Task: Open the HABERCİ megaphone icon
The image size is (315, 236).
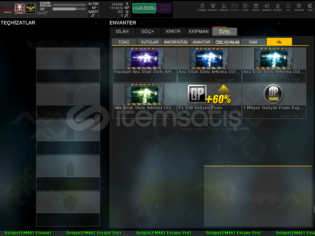Action: click(x=267, y=7)
